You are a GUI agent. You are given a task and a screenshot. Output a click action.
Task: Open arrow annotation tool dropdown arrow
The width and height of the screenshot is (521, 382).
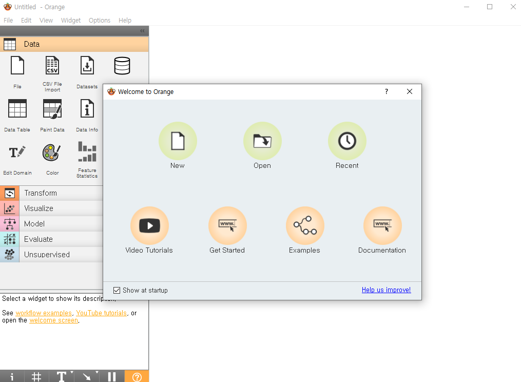(97, 372)
